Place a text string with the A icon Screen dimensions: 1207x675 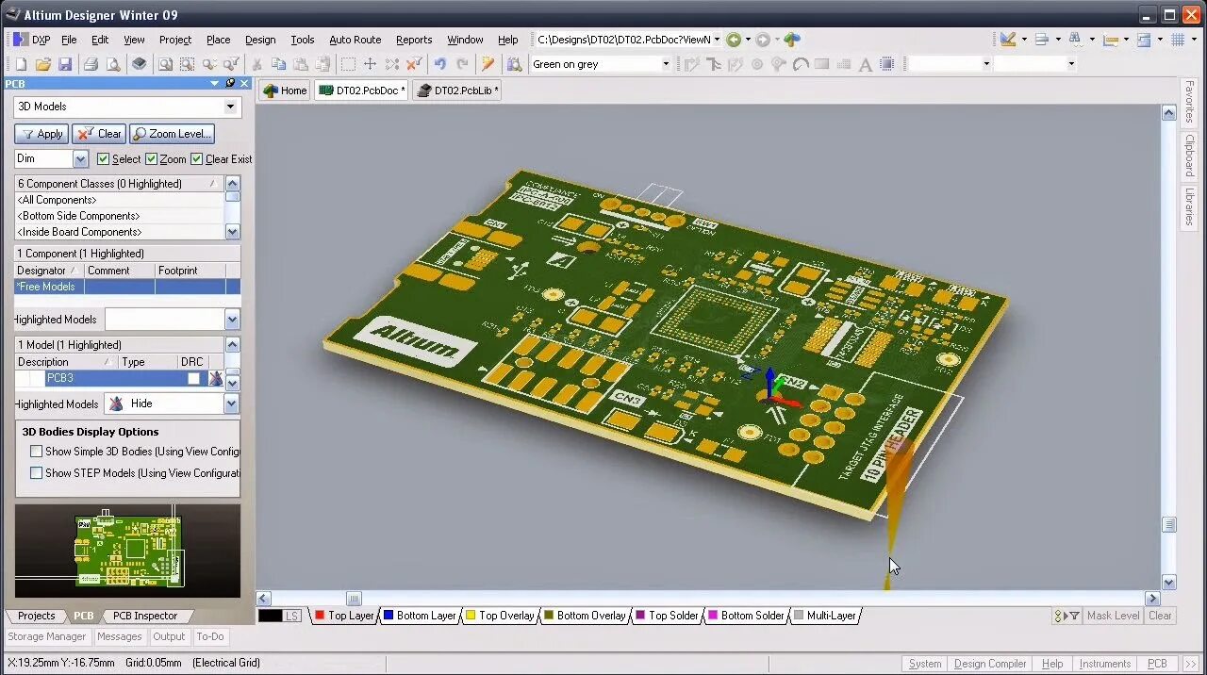[865, 64]
